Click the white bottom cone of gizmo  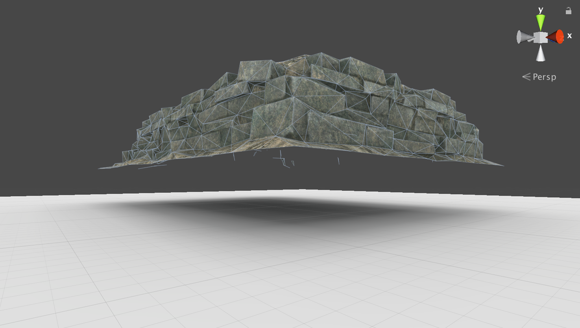click(x=541, y=53)
